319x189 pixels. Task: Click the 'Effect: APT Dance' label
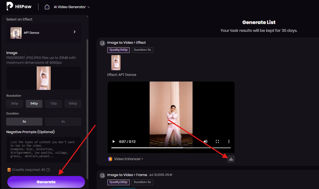122,75
